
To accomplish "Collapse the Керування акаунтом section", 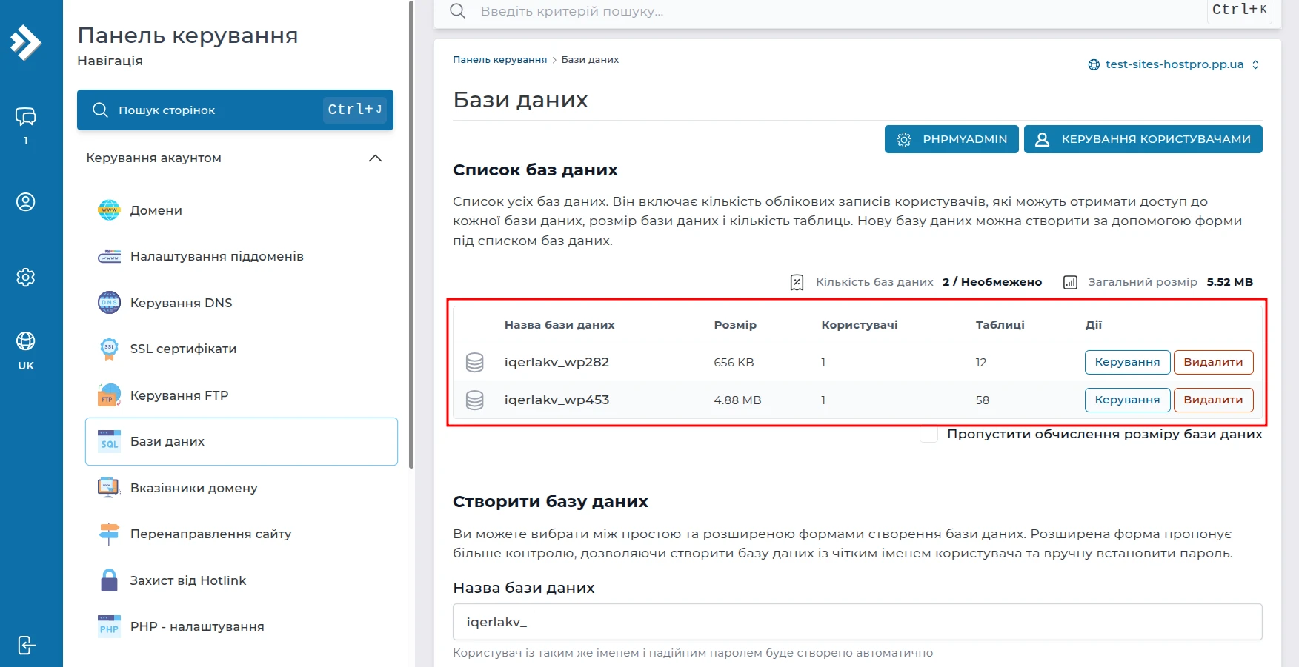I will coord(376,158).
